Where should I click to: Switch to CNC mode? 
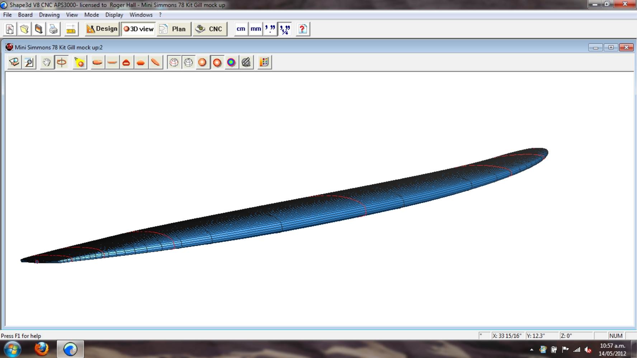(x=210, y=29)
